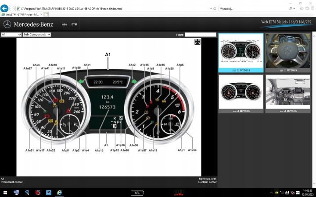Open Internet Explorer from the taskbar
The width and height of the screenshot is (316, 197).
click(x=59, y=193)
